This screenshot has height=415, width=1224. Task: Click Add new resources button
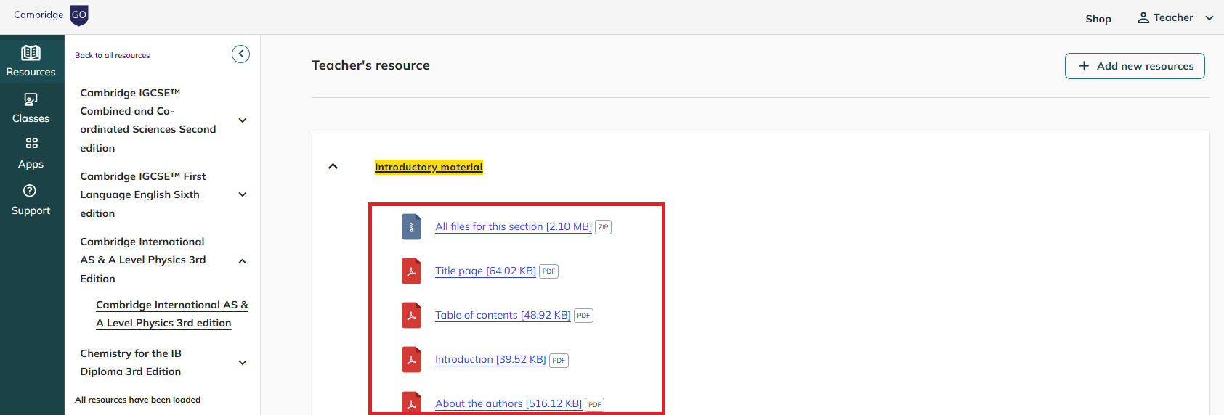[x=1135, y=66]
